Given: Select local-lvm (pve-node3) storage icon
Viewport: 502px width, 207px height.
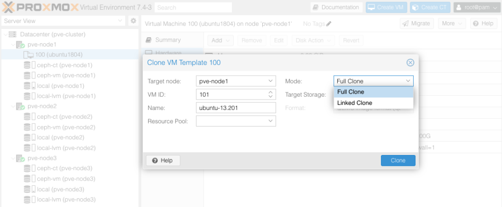Looking at the screenshot, I should coord(29,200).
